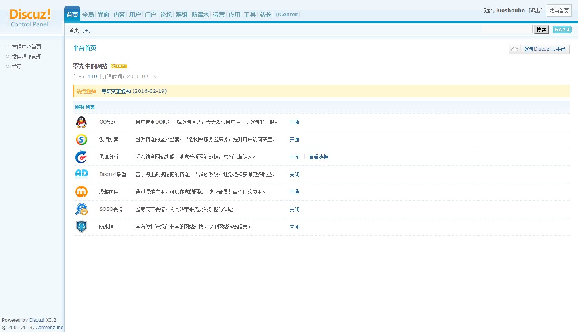Viewport: 578px width, 332px height.
Task: Click the 站点首页 button
Action: click(559, 11)
